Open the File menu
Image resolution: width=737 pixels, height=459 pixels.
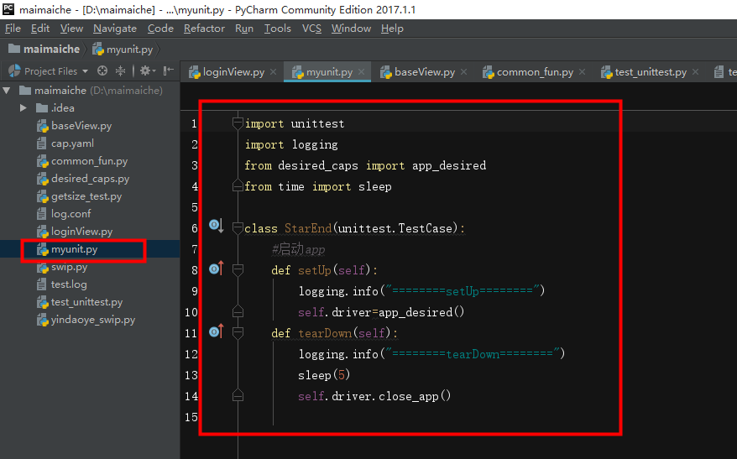[13, 29]
